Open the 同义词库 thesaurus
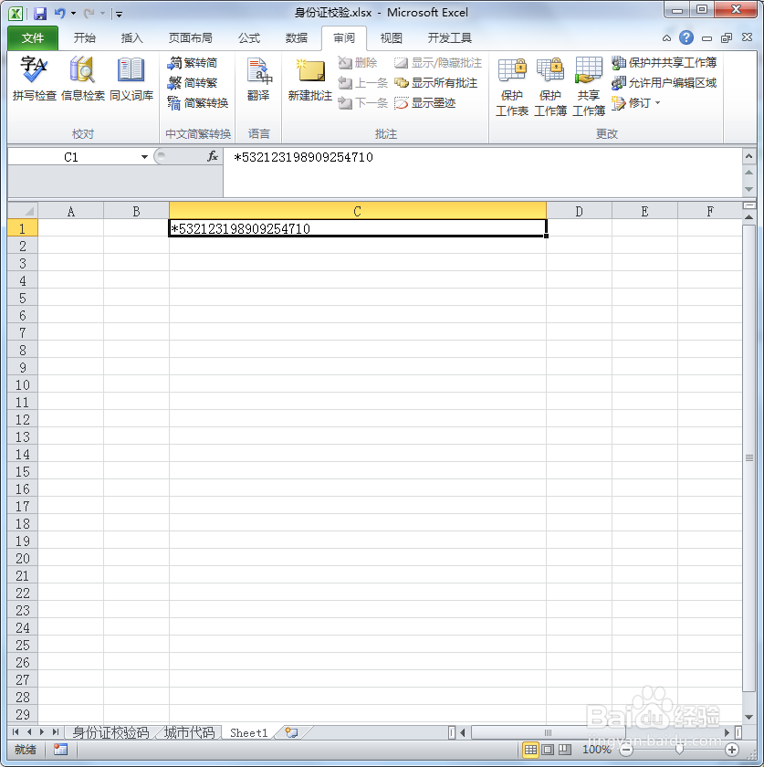The image size is (764, 767). [131, 79]
